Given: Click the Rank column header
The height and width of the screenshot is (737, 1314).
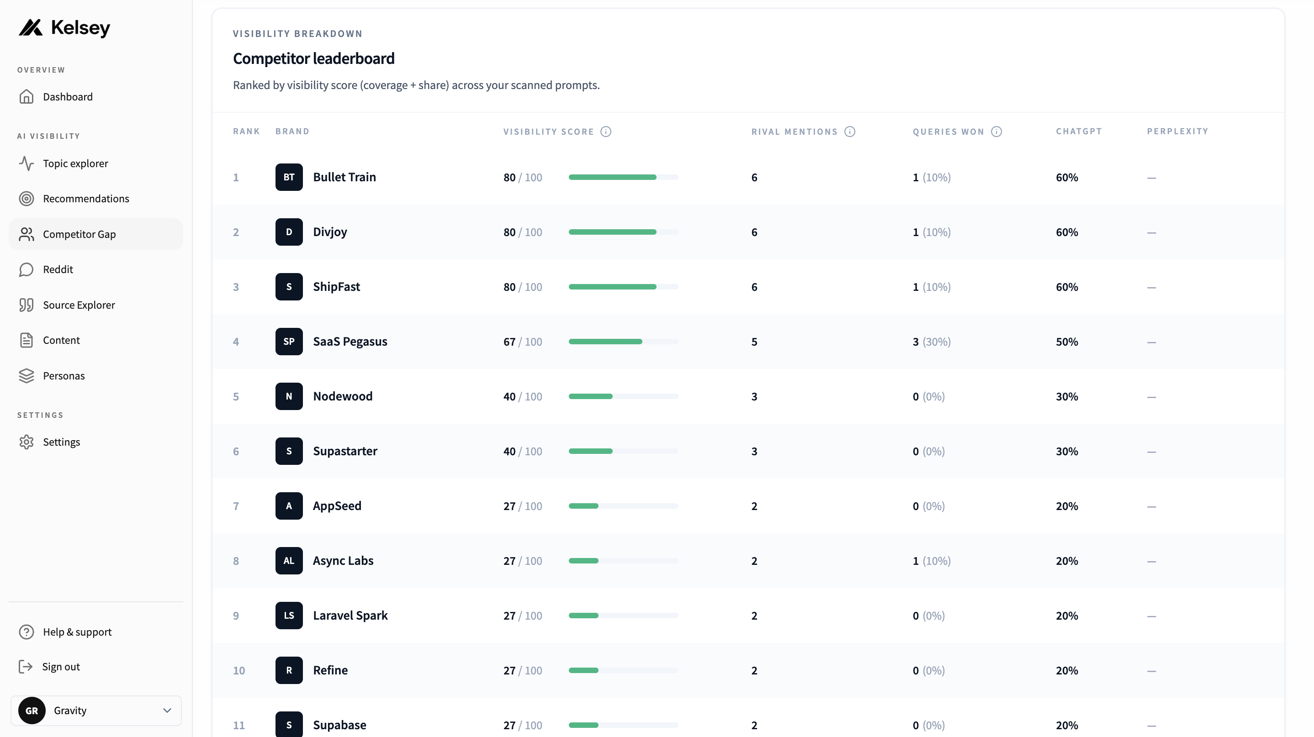Looking at the screenshot, I should [246, 132].
